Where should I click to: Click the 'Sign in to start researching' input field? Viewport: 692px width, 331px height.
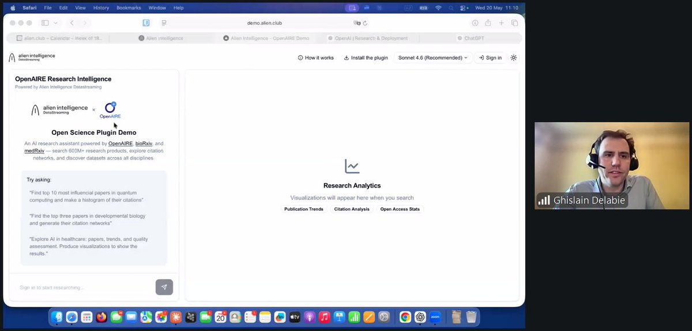pos(85,287)
